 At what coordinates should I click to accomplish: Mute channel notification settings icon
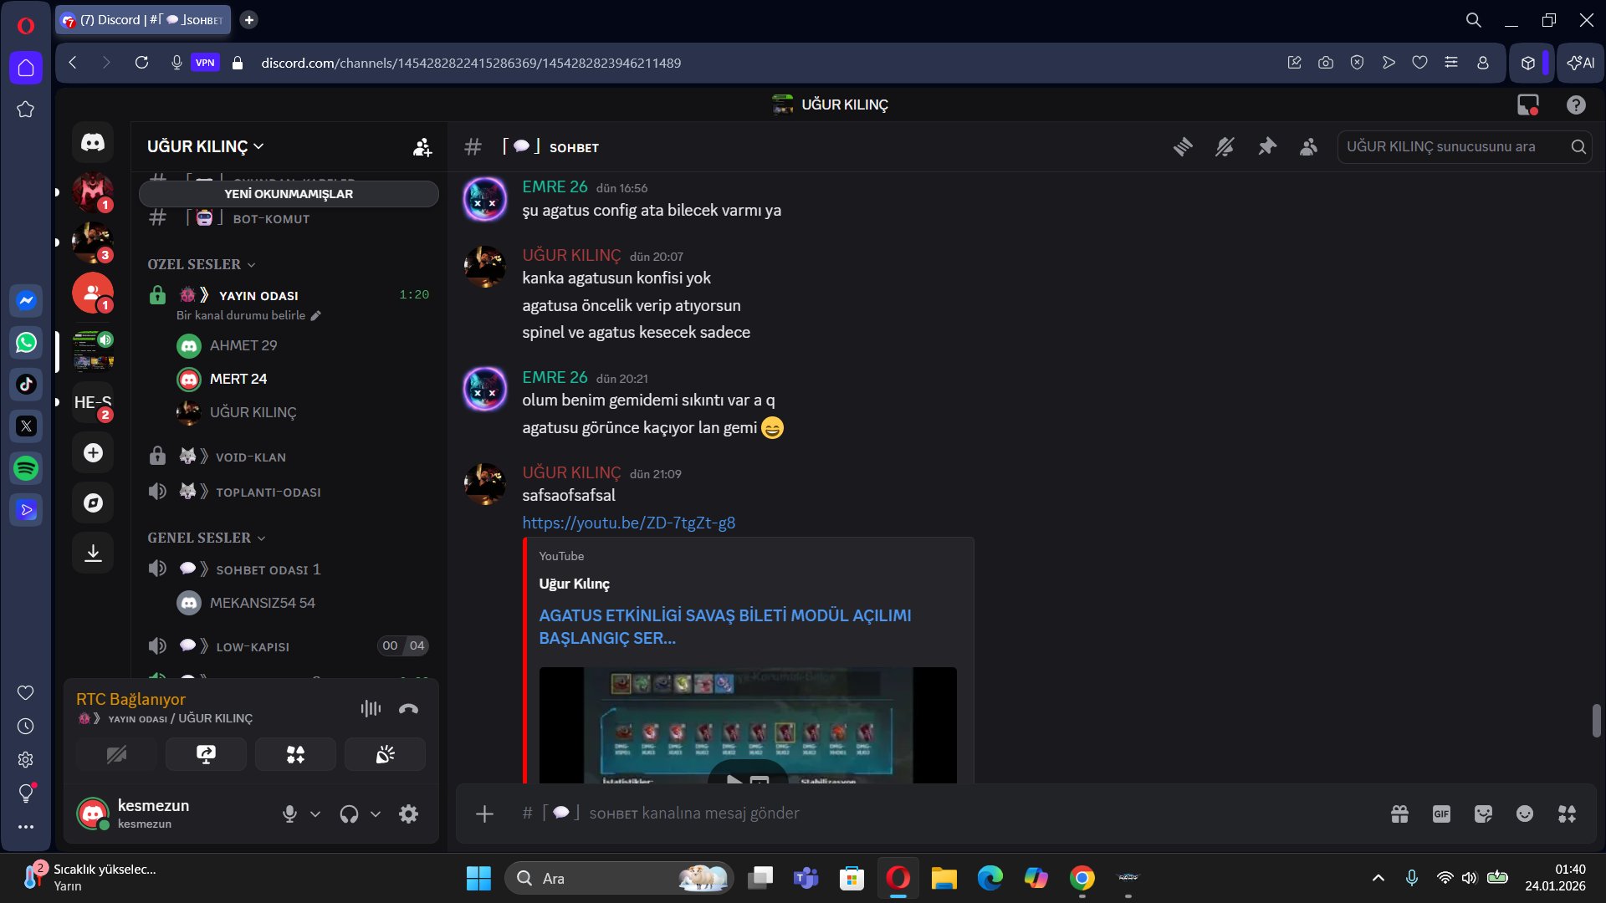pos(1225,147)
